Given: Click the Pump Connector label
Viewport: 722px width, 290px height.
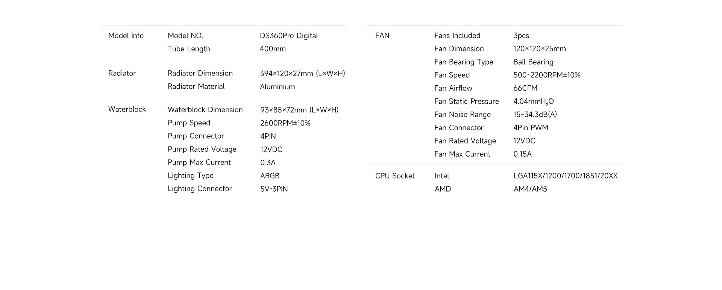Looking at the screenshot, I should 196,136.
